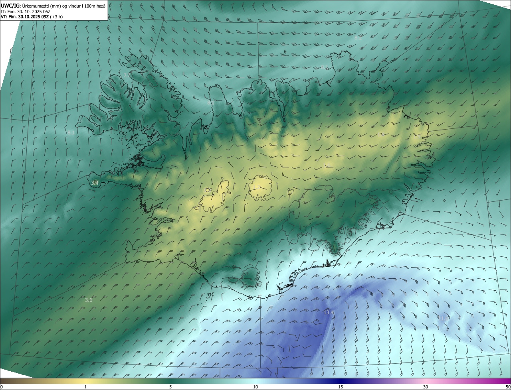The height and width of the screenshot is (390, 511).
Task: Click the 3.6 value label over the sea
Action: click(89, 300)
